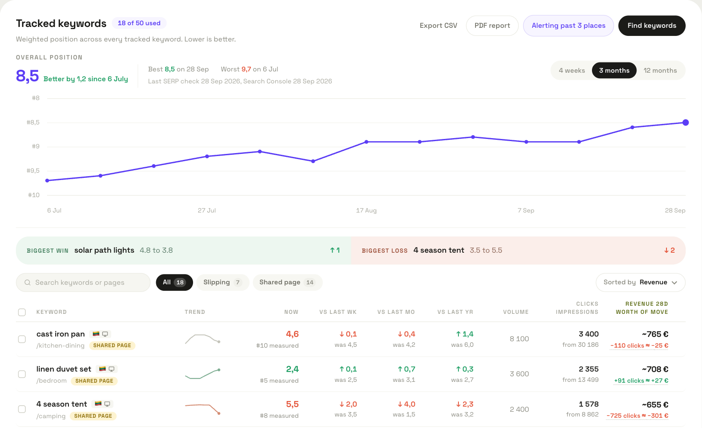Click the magnifier icon in the search box
Image resolution: width=702 pixels, height=428 pixels.
(x=27, y=283)
